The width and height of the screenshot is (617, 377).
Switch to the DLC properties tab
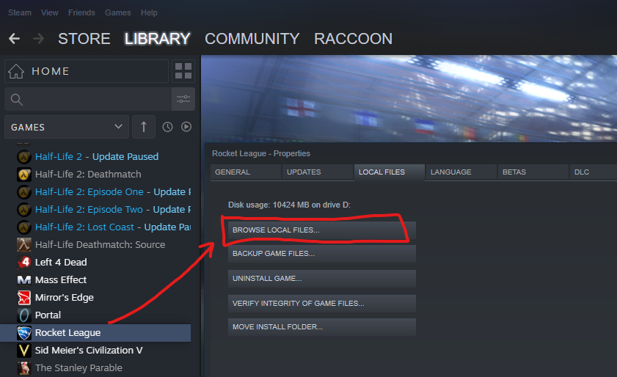[x=594, y=172]
